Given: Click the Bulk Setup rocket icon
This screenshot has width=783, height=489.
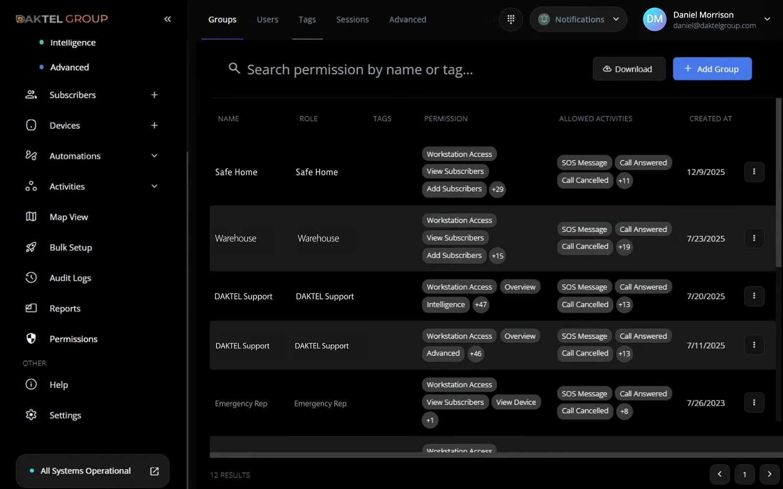Looking at the screenshot, I should click(31, 247).
